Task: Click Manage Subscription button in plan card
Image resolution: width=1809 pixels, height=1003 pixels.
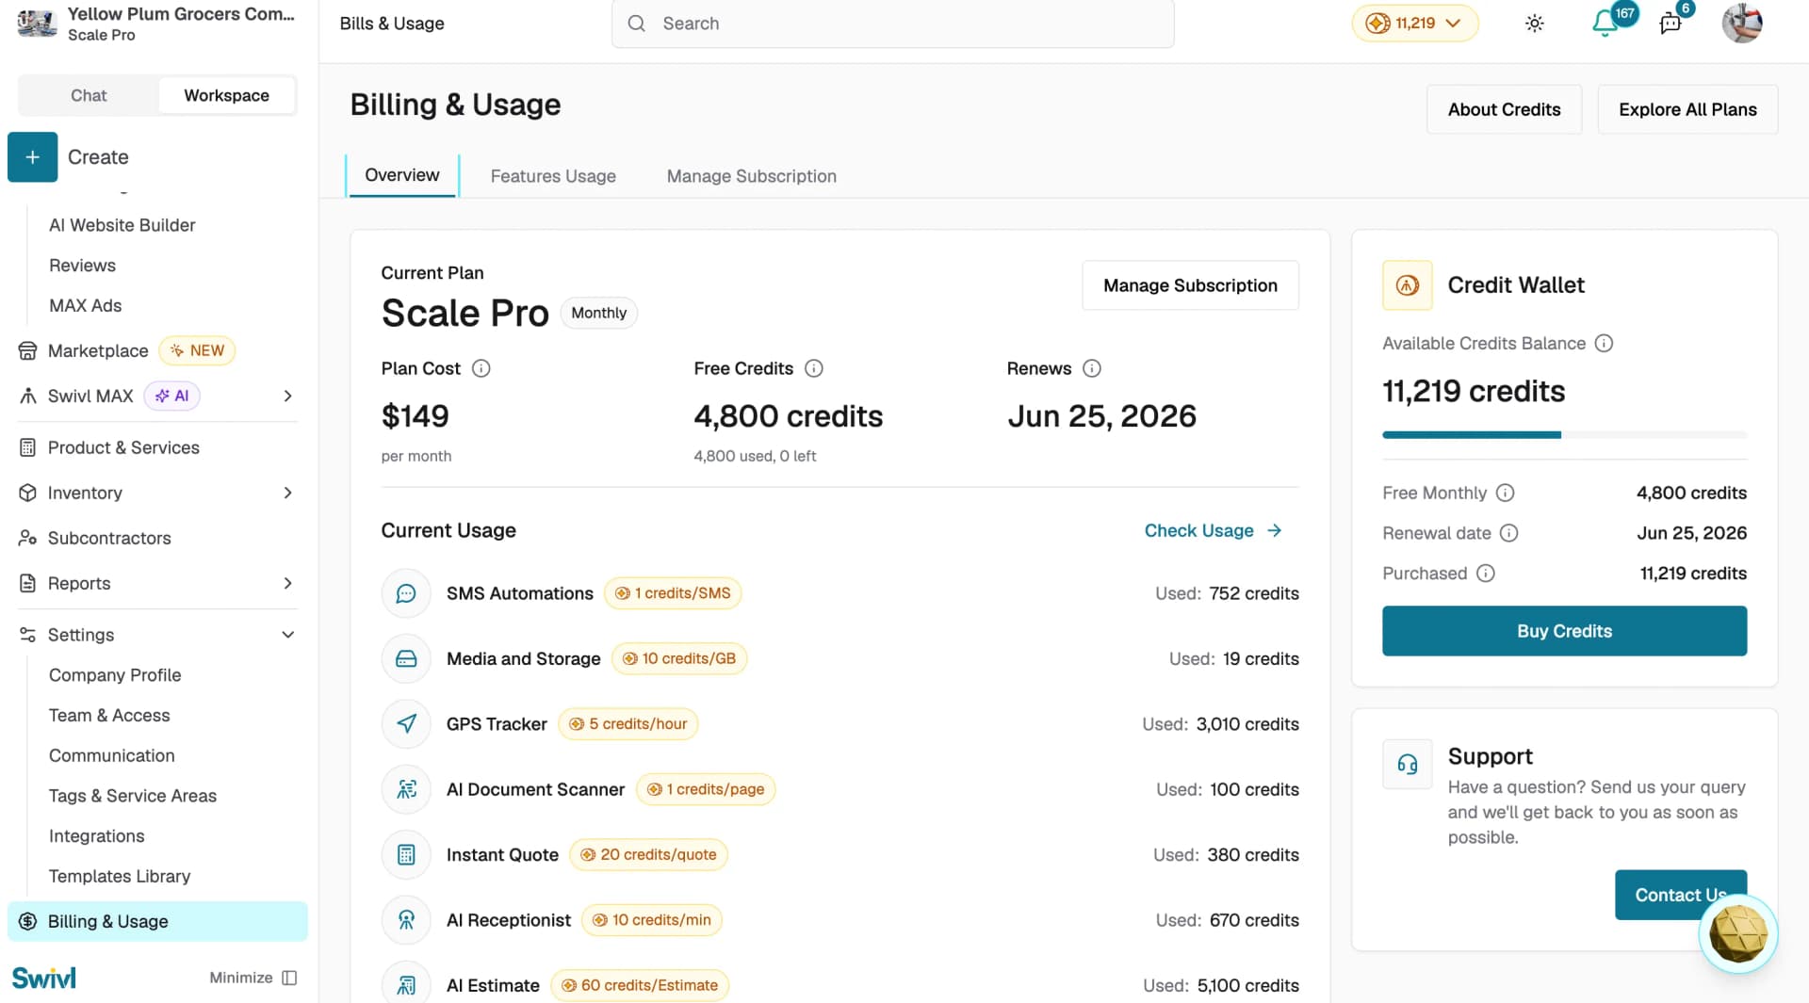Action: point(1190,285)
